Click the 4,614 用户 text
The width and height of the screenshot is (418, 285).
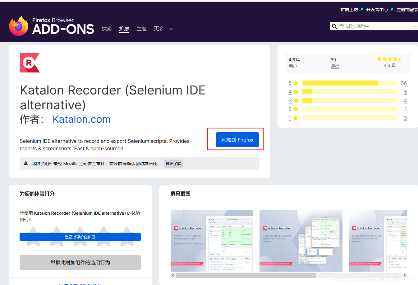click(x=294, y=63)
